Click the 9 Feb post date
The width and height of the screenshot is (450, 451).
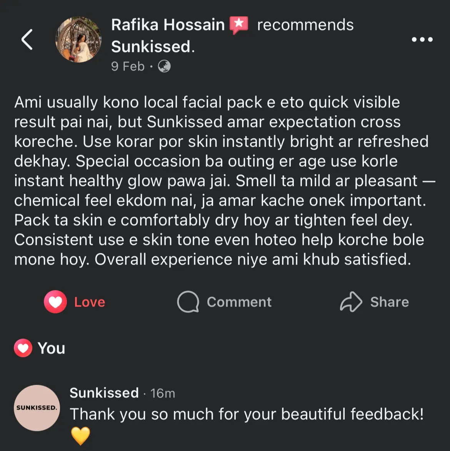click(128, 67)
